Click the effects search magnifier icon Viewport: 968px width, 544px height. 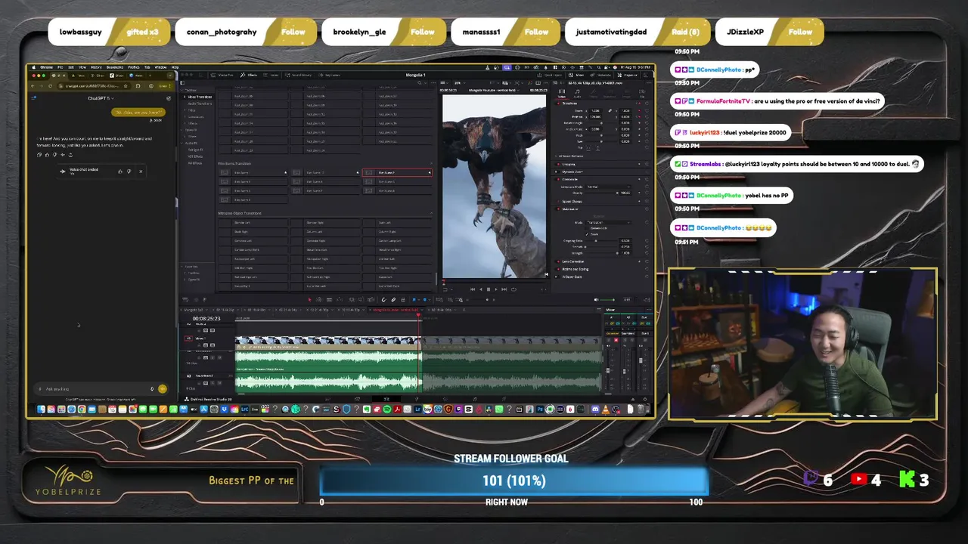tap(420, 83)
